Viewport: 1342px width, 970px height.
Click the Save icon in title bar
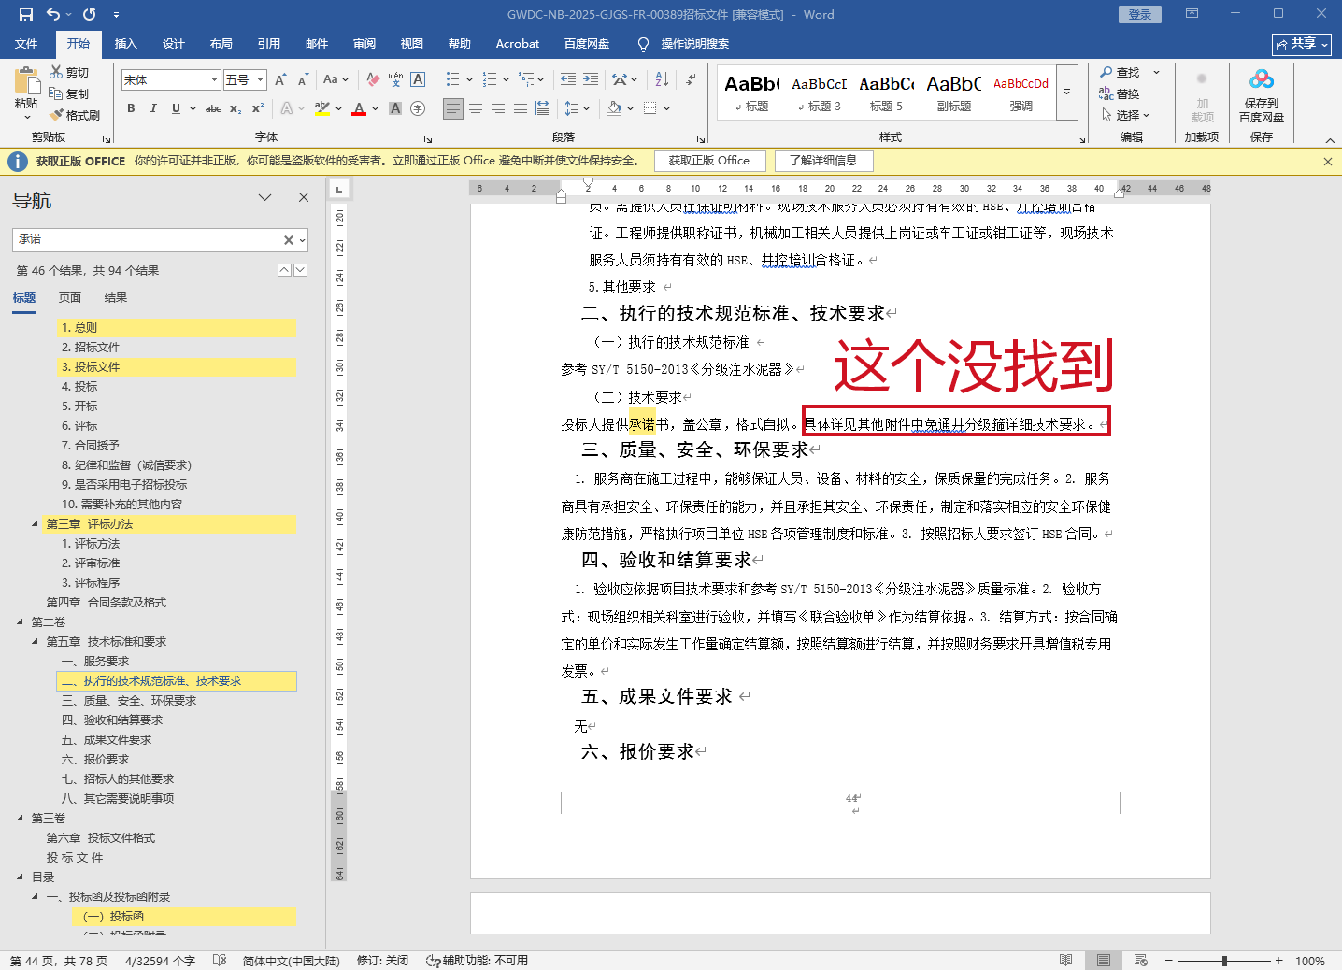coord(25,14)
